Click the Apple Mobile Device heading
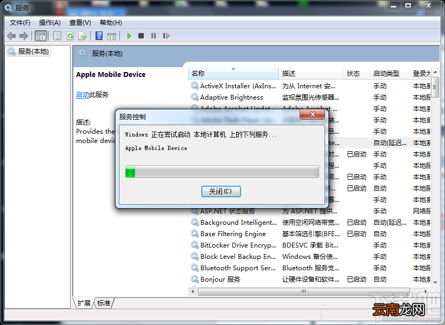Image resolution: width=445 pixels, height=325 pixels. tap(111, 75)
